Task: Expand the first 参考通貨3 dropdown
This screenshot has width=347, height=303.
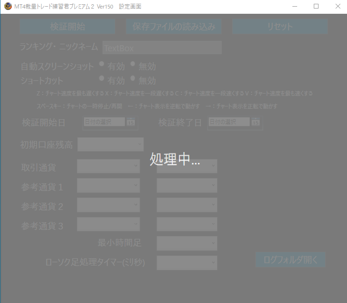Action: (x=108, y=224)
